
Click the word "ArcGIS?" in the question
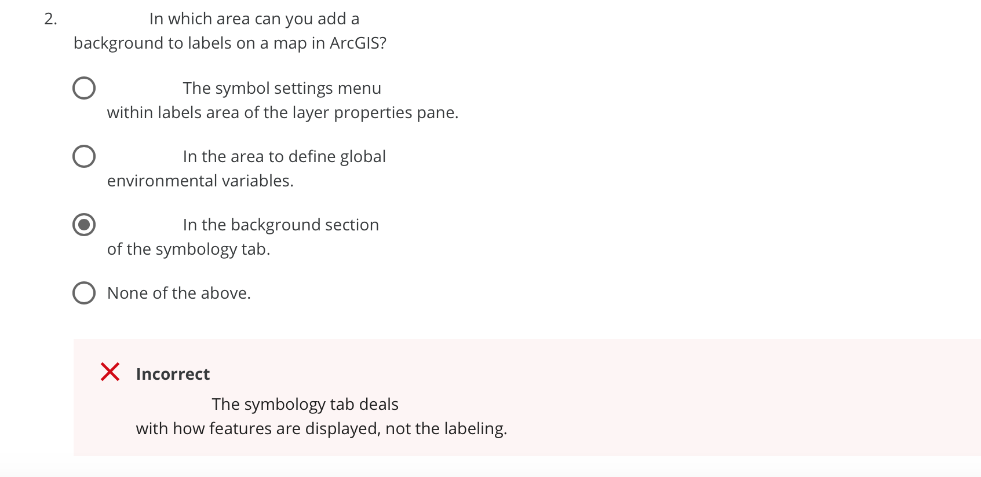click(358, 43)
